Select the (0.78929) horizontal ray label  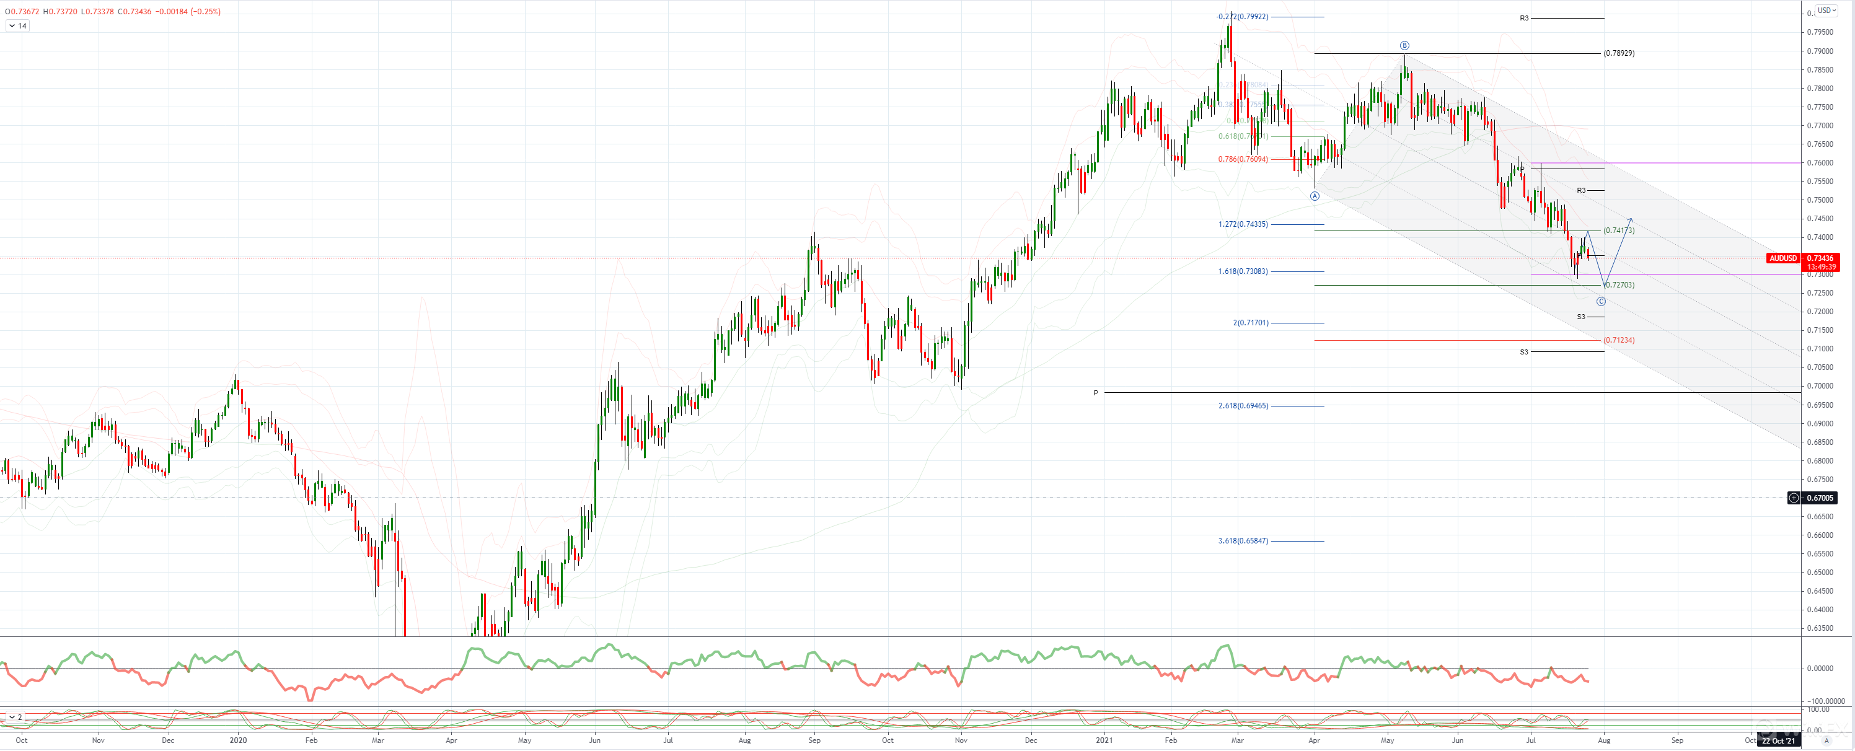[x=1619, y=53]
